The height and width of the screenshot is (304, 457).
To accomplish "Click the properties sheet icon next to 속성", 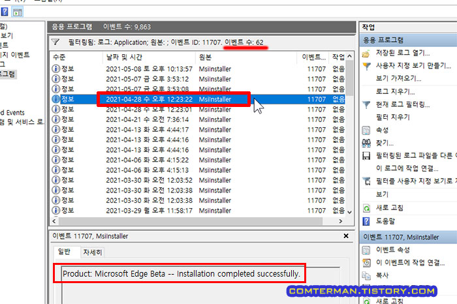I will [366, 130].
